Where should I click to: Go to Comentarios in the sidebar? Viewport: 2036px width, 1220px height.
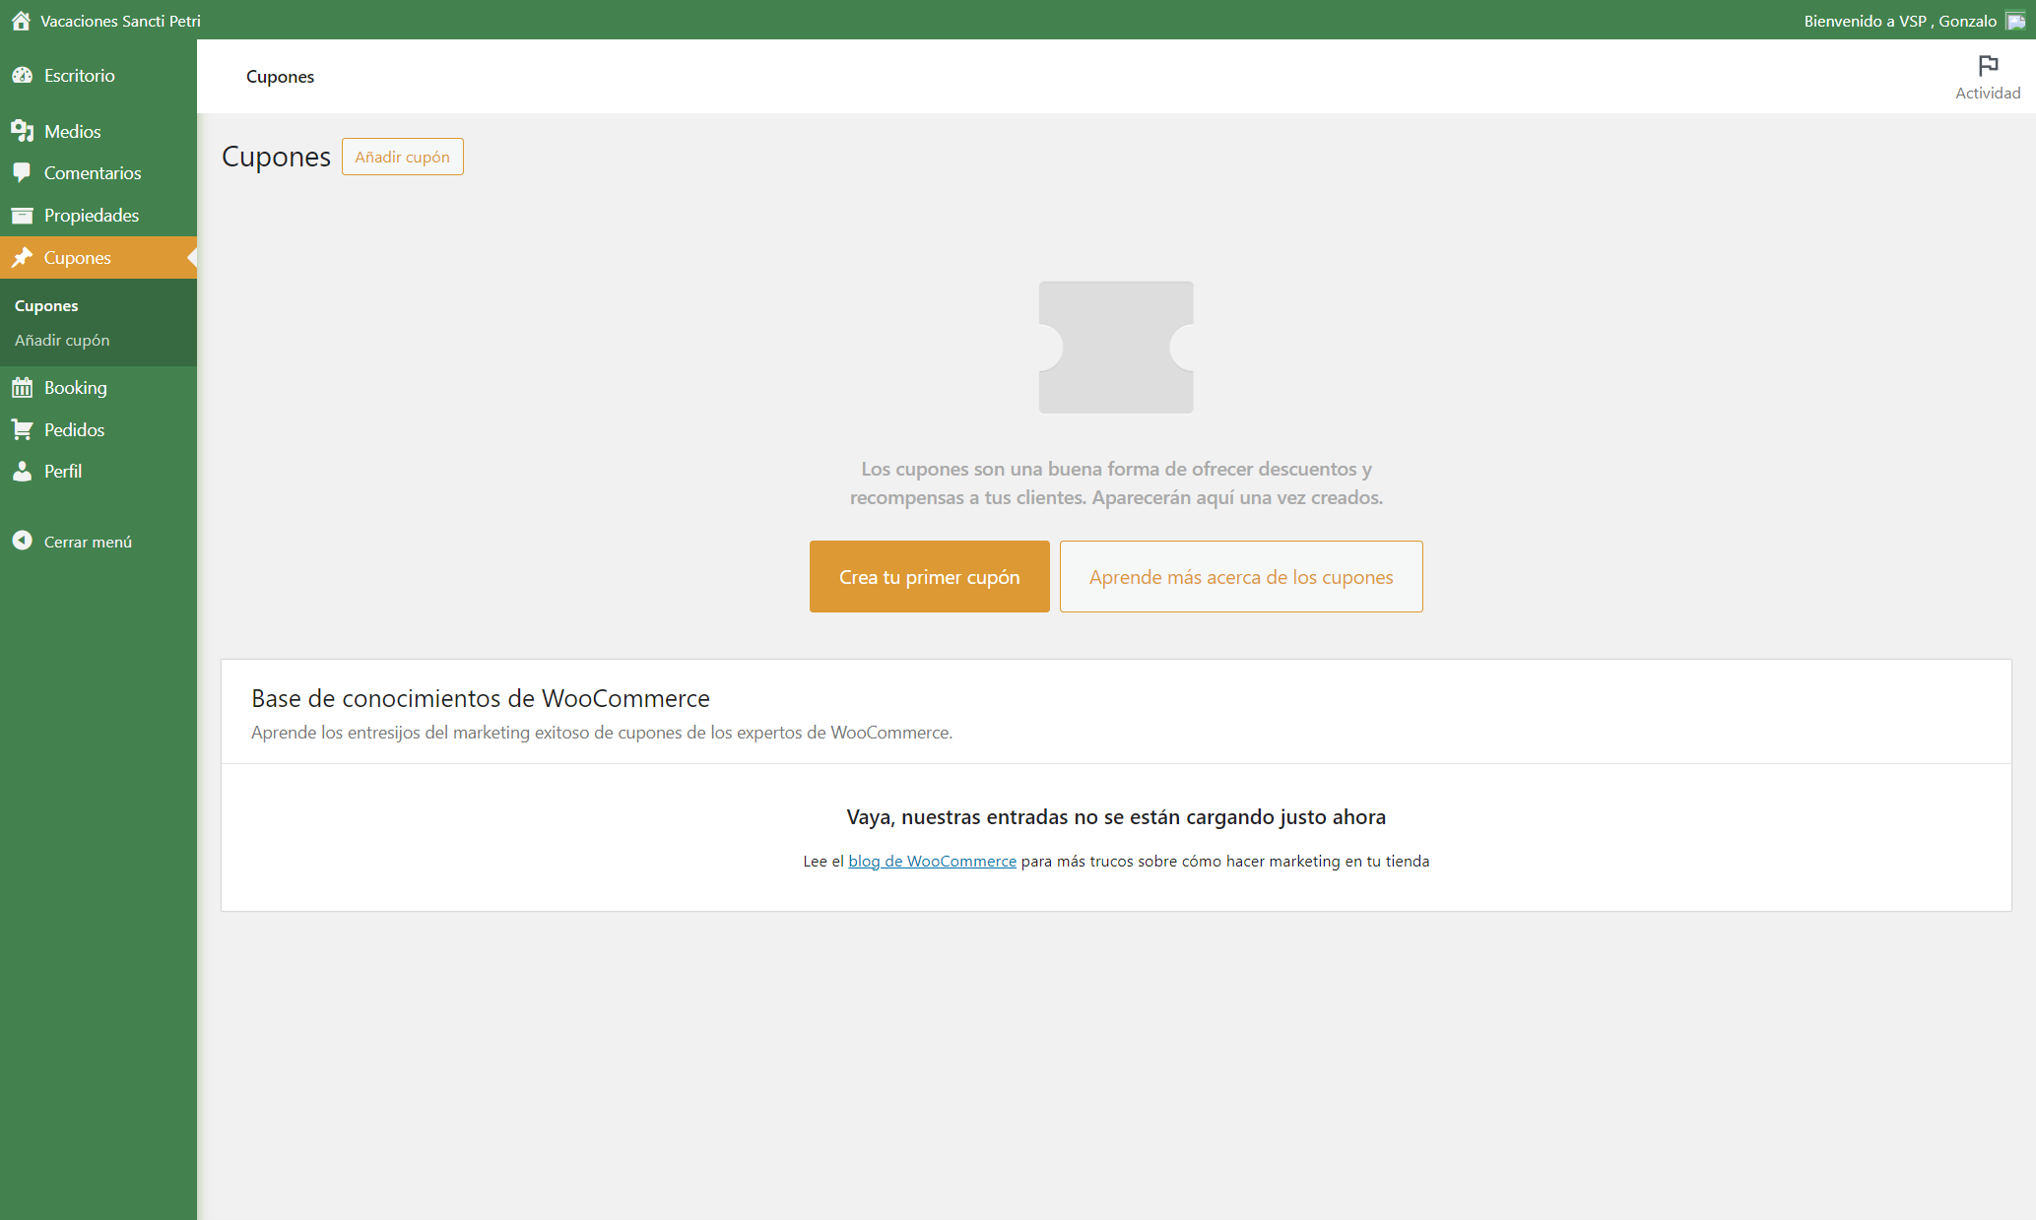pyautogui.click(x=99, y=172)
